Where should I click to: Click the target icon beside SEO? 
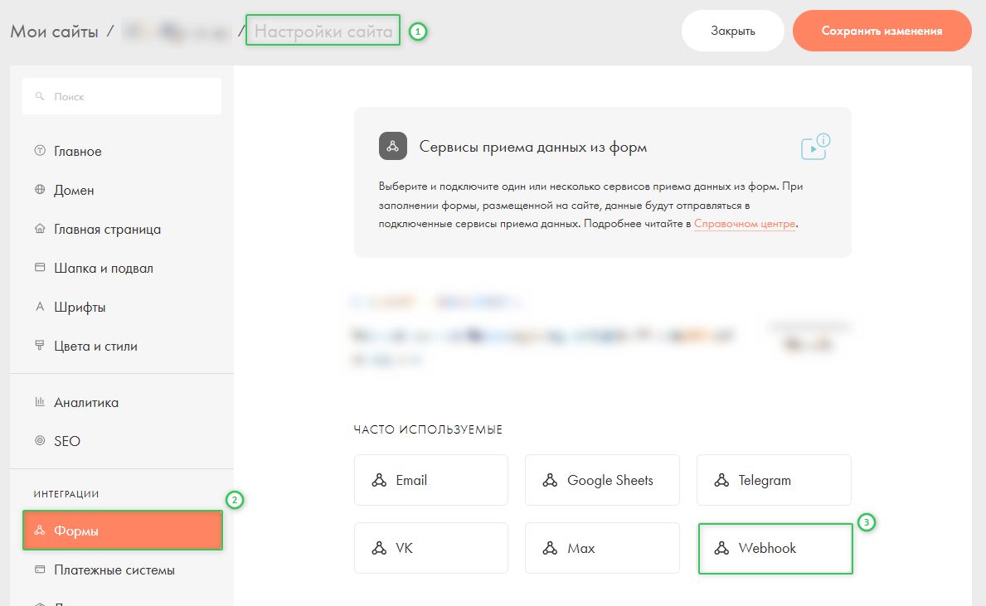click(40, 441)
